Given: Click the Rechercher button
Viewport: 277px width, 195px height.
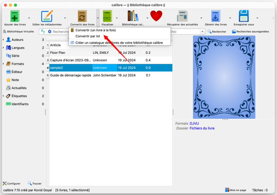Looking at the screenshot, I should click(x=217, y=31).
